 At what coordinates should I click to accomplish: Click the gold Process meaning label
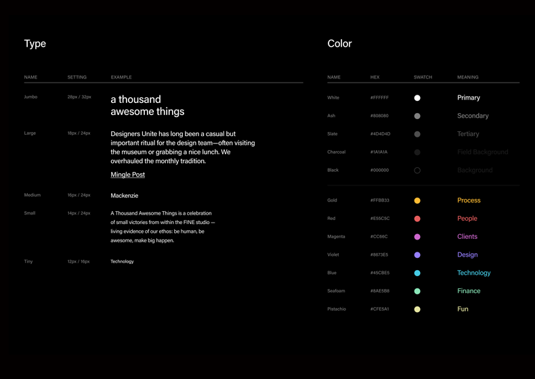[x=469, y=200]
